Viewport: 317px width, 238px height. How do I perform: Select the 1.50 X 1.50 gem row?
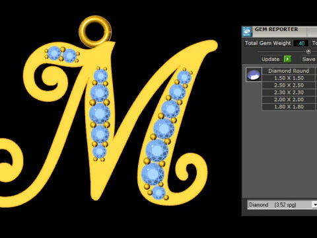point(289,78)
